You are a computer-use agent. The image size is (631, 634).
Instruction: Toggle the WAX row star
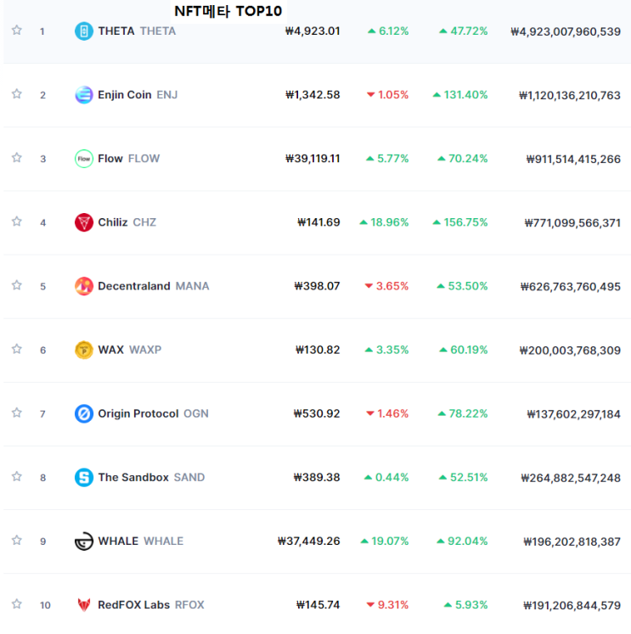pyautogui.click(x=17, y=349)
